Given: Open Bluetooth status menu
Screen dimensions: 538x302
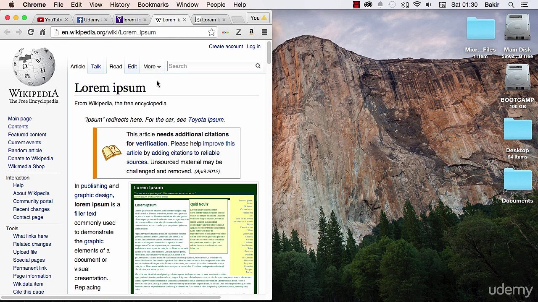Looking at the screenshot, I should [x=405, y=5].
